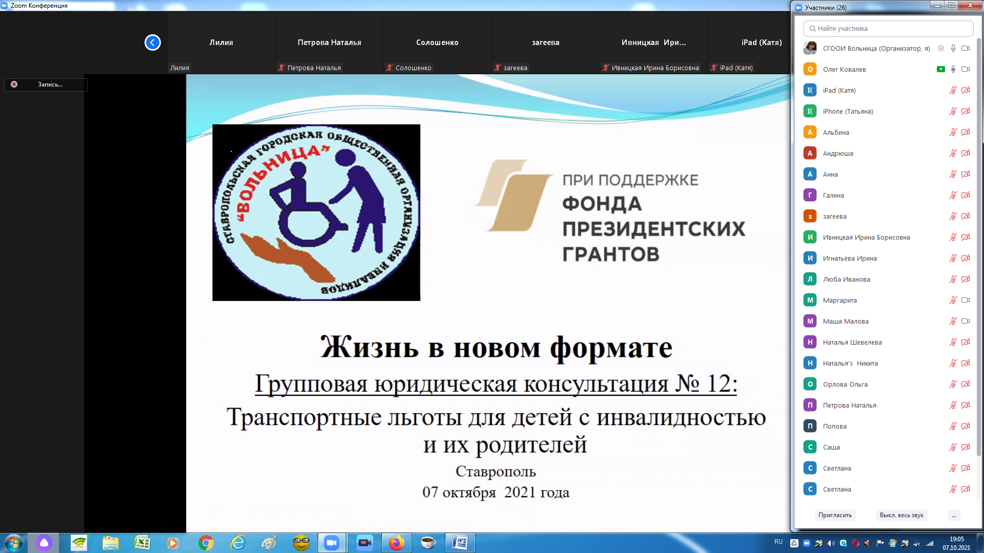Click the Запись... recording status button
Image resolution: width=984 pixels, height=553 pixels.
tap(46, 84)
